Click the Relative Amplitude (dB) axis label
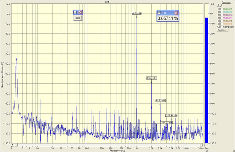This screenshot has height=152, width=235. [x=2, y=75]
